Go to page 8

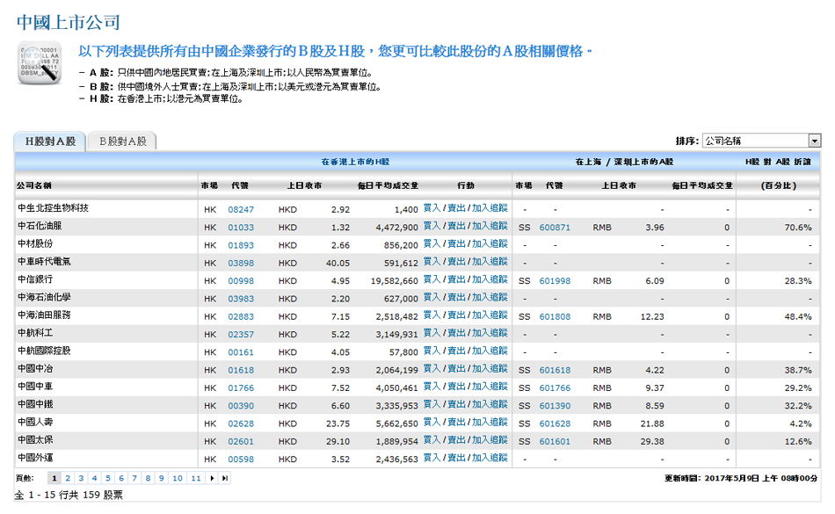tap(148, 478)
